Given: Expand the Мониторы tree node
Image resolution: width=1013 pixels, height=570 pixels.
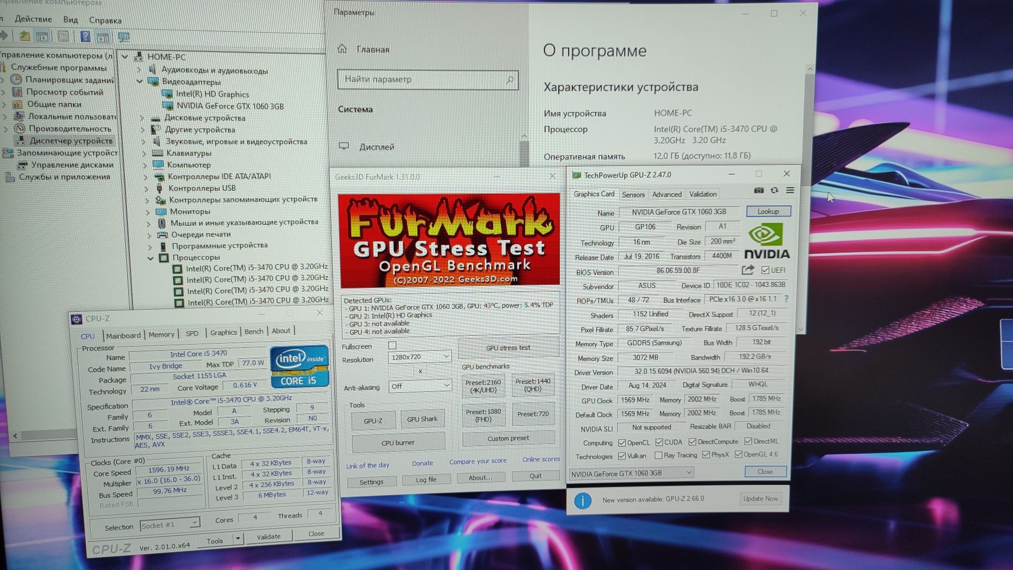Looking at the screenshot, I should pyautogui.click(x=147, y=212).
